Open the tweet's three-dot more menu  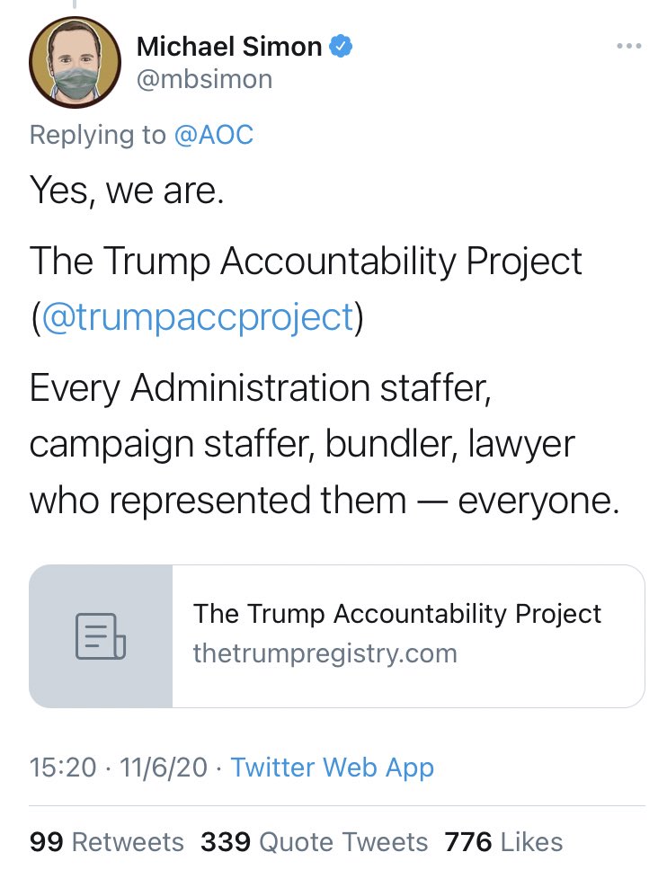[x=630, y=45]
